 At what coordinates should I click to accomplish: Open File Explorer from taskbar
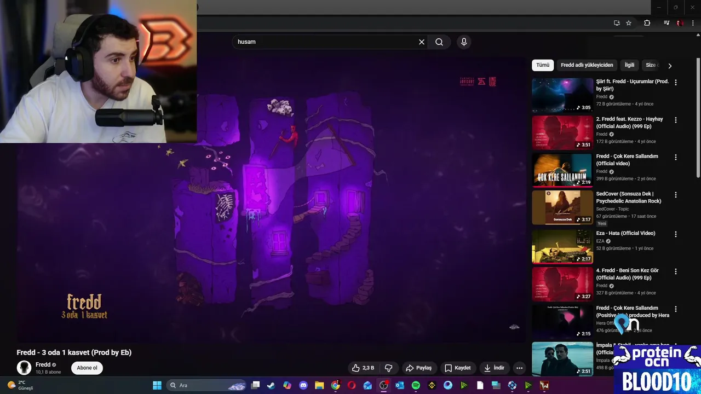click(319, 385)
